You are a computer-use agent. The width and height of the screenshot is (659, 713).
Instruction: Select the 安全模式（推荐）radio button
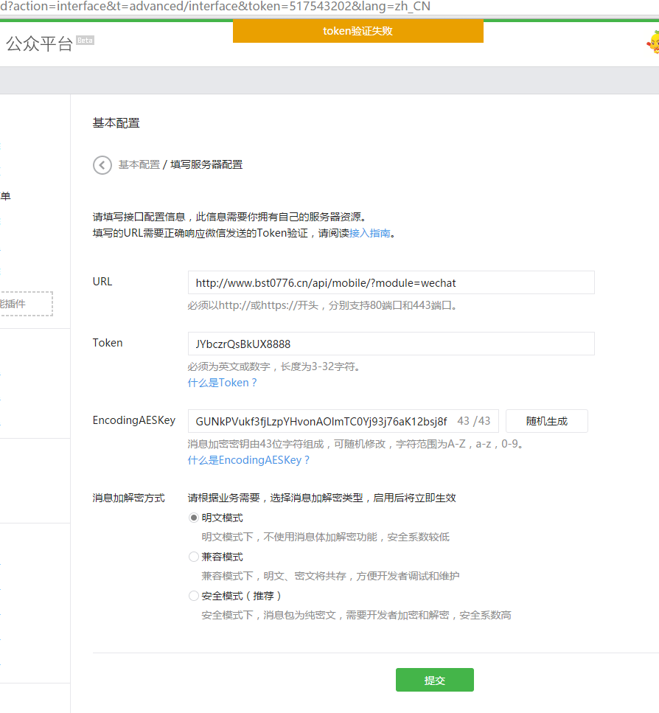(194, 596)
